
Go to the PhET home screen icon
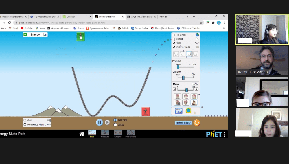click(x=82, y=134)
